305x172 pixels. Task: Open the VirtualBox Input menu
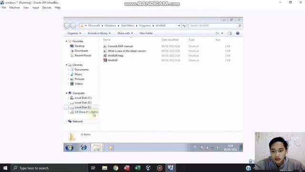click(35, 8)
